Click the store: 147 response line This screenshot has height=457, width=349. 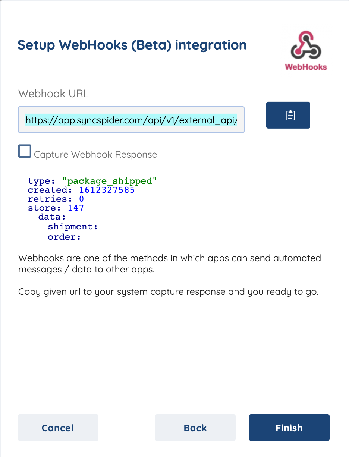click(x=56, y=208)
